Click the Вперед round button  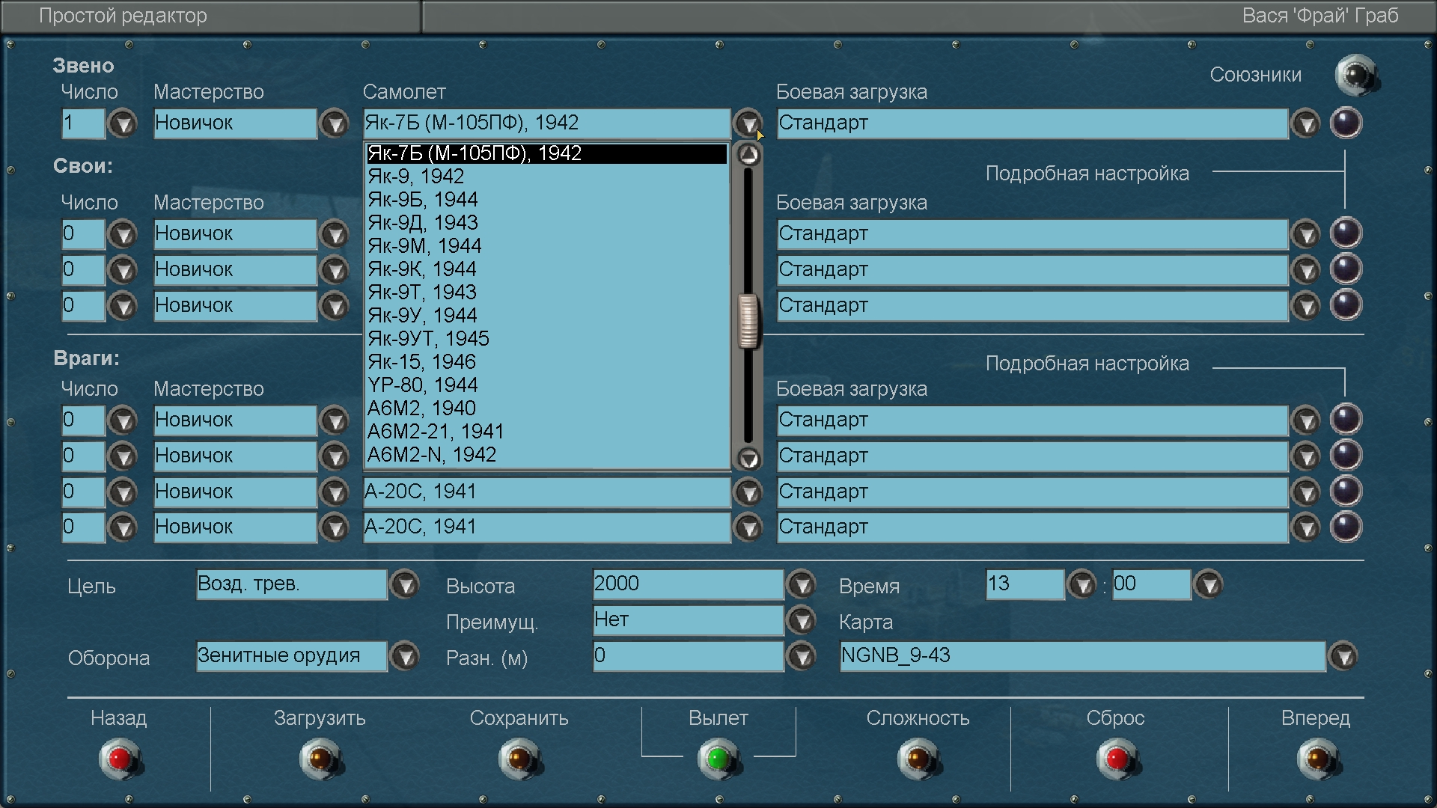1317,759
